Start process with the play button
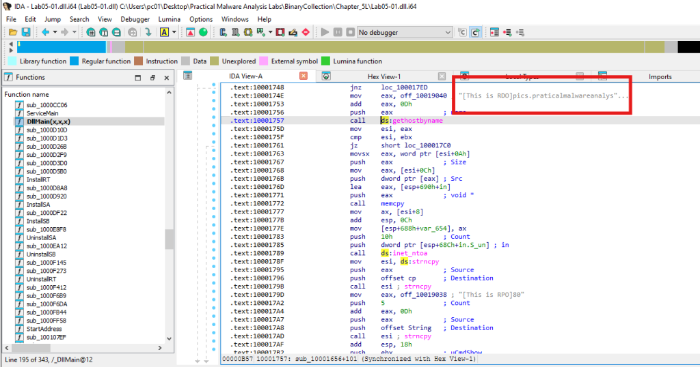This screenshot has width=700, height=367. 325,33
